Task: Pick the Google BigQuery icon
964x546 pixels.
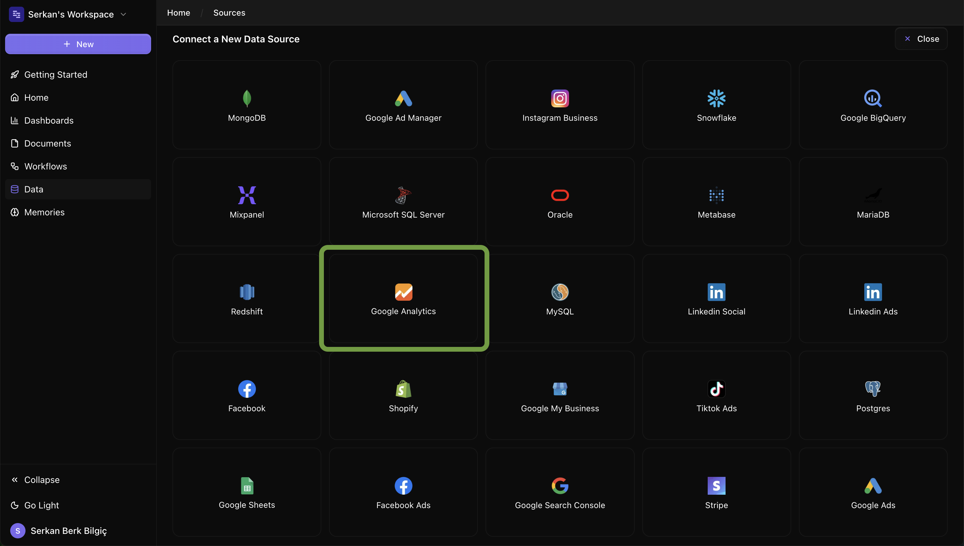Action: pyautogui.click(x=873, y=98)
